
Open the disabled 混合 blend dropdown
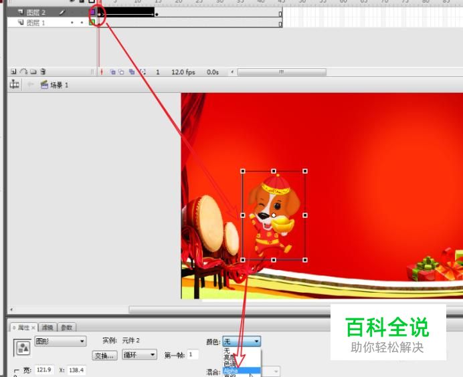tap(270, 371)
